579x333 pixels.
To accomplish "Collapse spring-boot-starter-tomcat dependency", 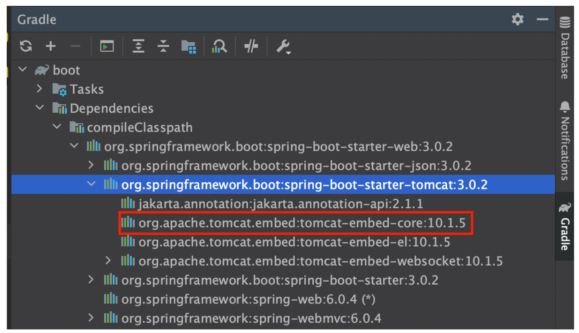I will point(92,184).
